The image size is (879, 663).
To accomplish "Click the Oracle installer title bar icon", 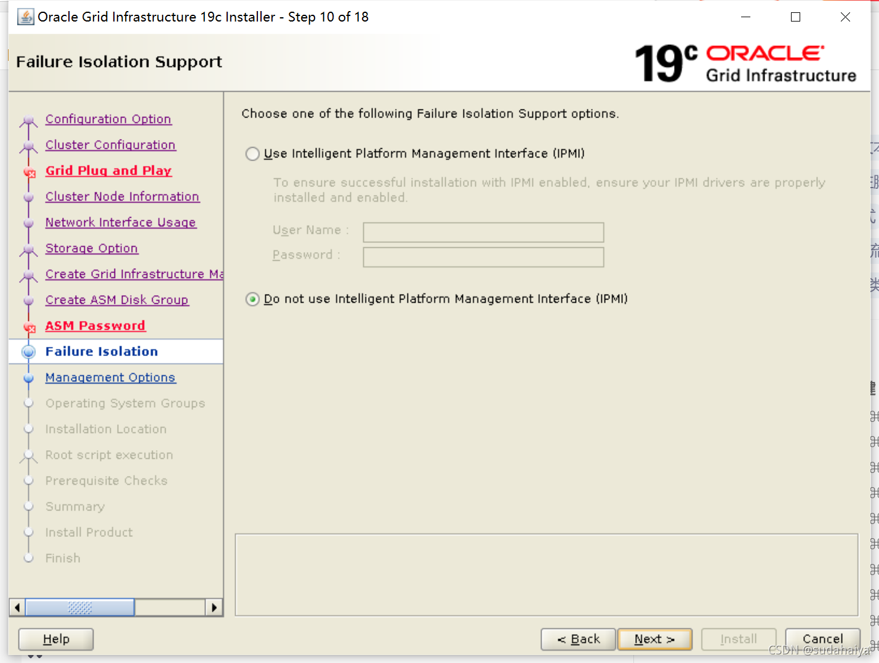I will (x=25, y=17).
